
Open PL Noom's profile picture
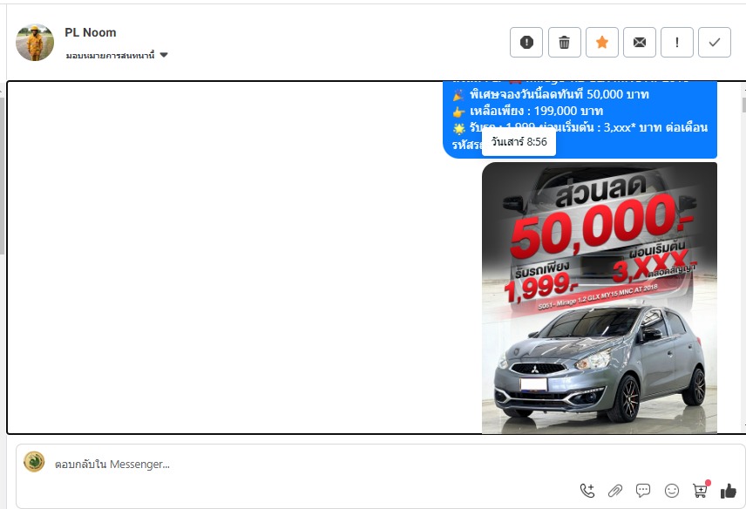[x=35, y=42]
